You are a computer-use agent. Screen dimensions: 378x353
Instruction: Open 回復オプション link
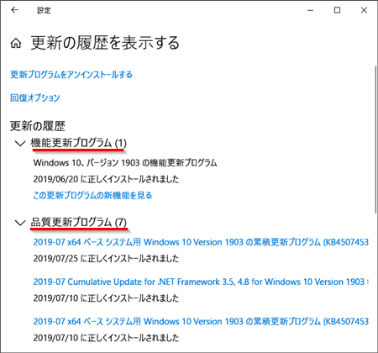pyautogui.click(x=35, y=97)
